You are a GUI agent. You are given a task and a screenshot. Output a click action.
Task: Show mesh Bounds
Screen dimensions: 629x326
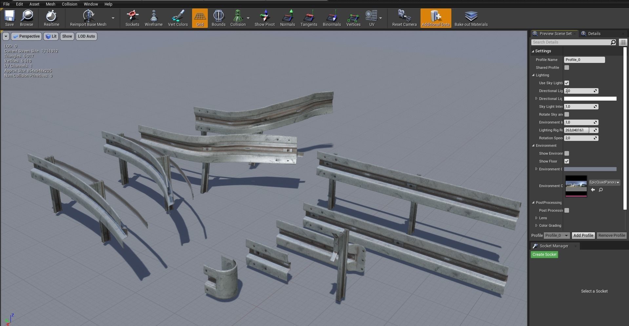coord(219,18)
